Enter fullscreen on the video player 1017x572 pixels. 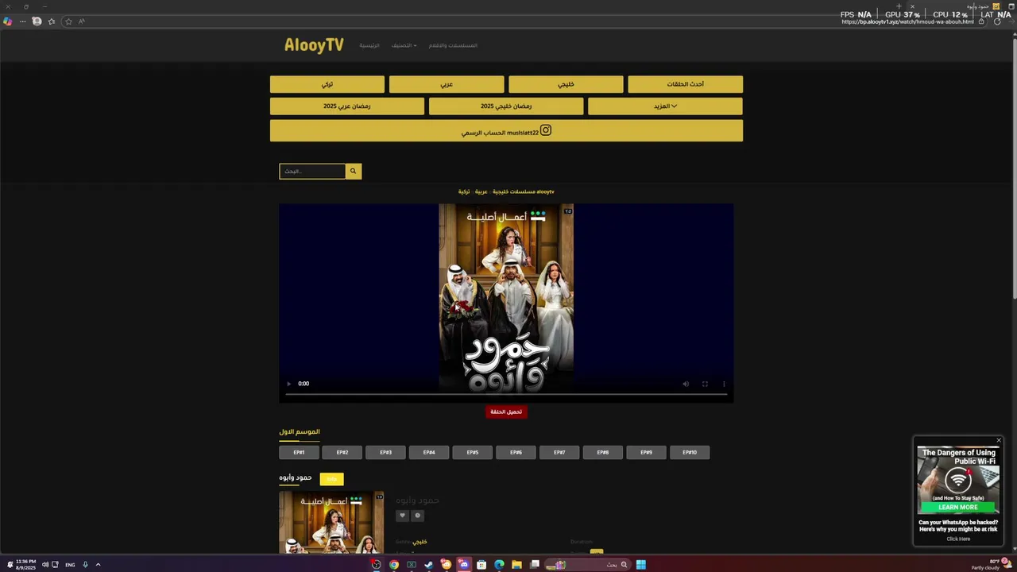pos(705,384)
